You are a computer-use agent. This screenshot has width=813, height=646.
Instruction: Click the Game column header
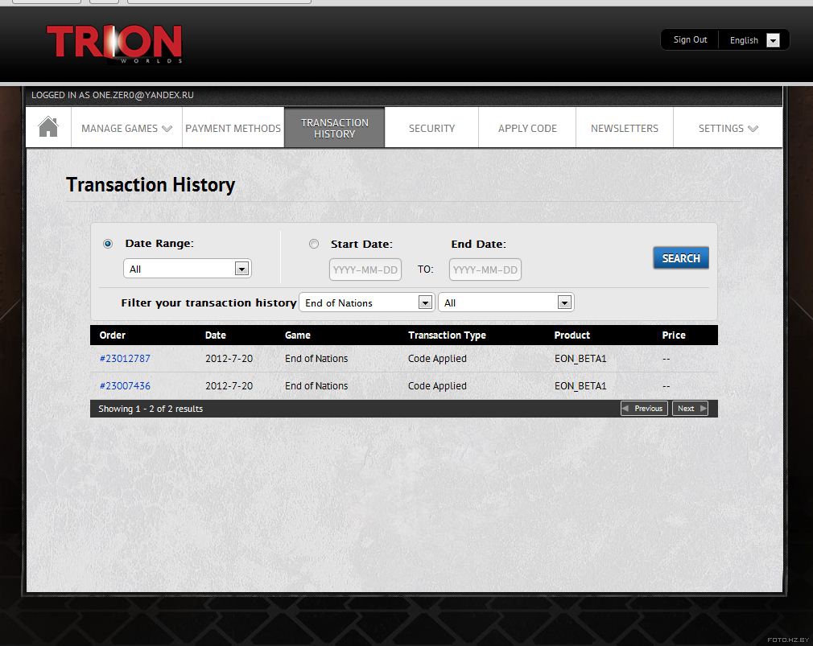pyautogui.click(x=298, y=335)
